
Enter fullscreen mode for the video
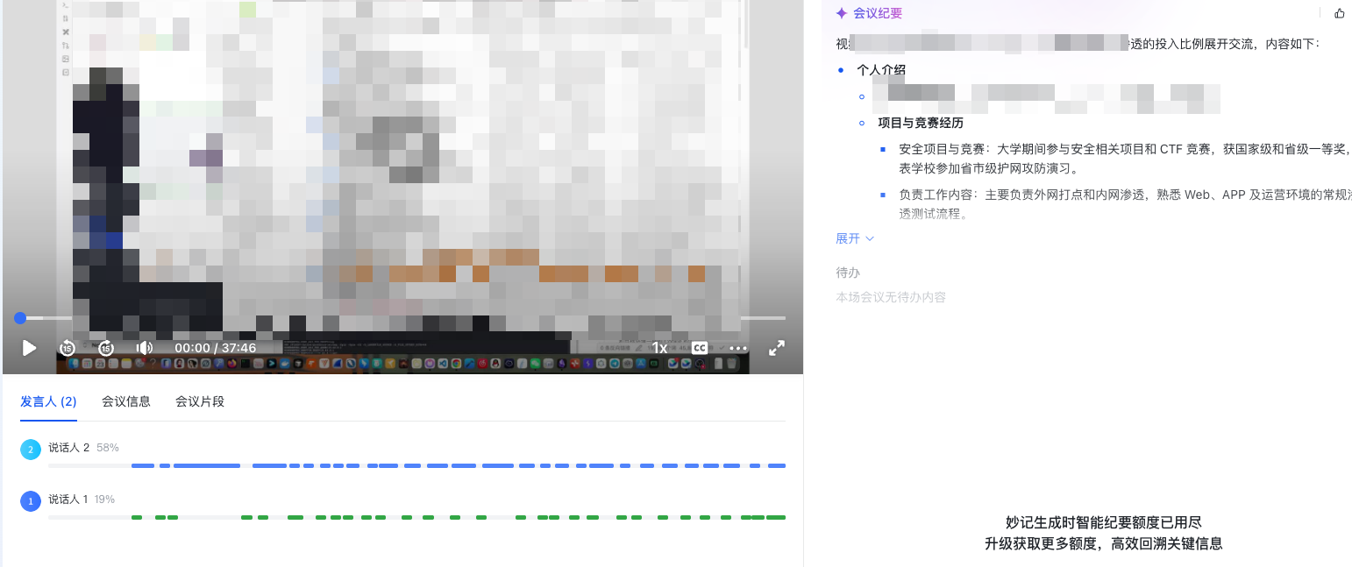pos(777,348)
